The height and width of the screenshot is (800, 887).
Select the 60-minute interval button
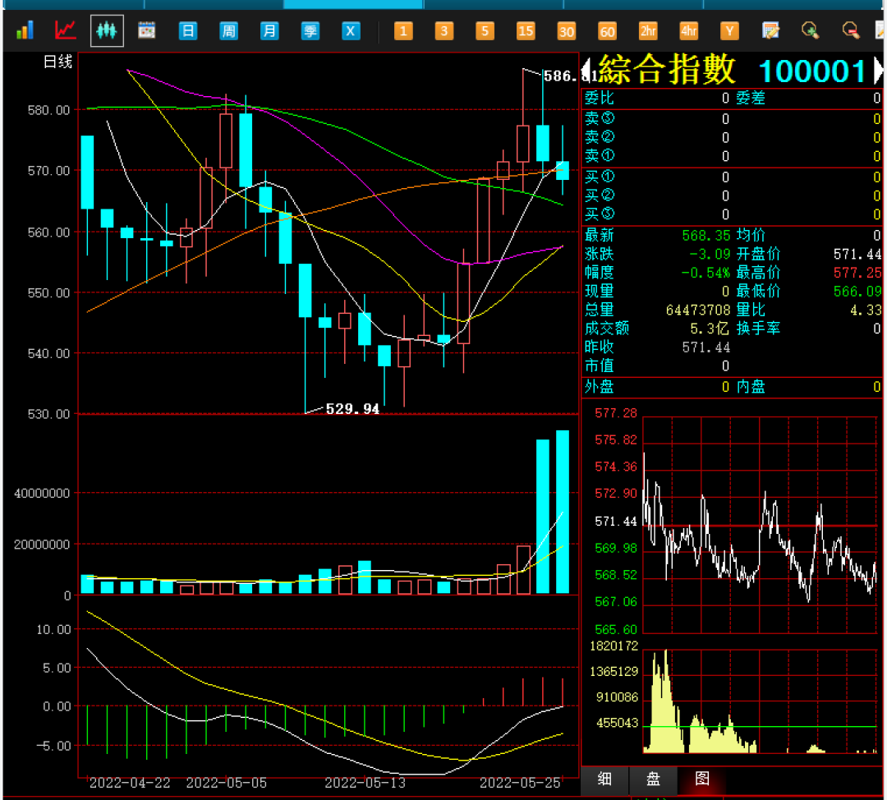[607, 30]
